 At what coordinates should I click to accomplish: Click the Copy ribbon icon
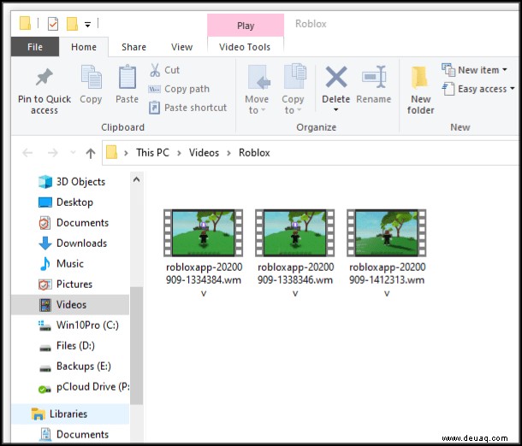point(91,78)
